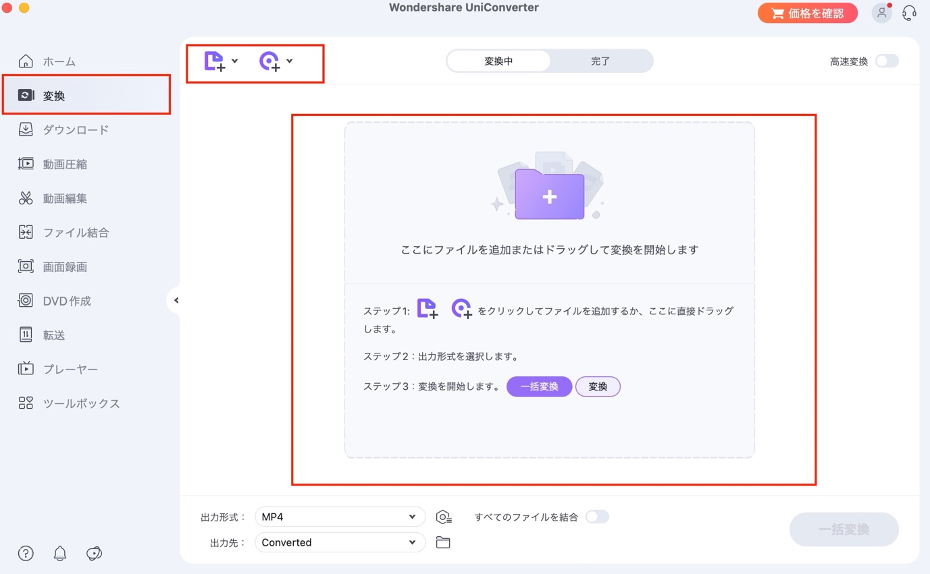The width and height of the screenshot is (930, 574).
Task: Click the 転送 transfer icon
Action: point(26,335)
